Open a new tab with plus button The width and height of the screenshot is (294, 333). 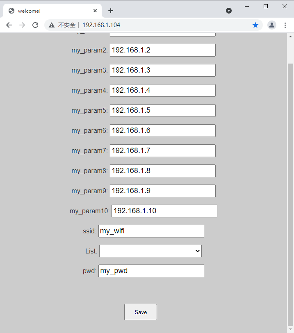[x=111, y=11]
